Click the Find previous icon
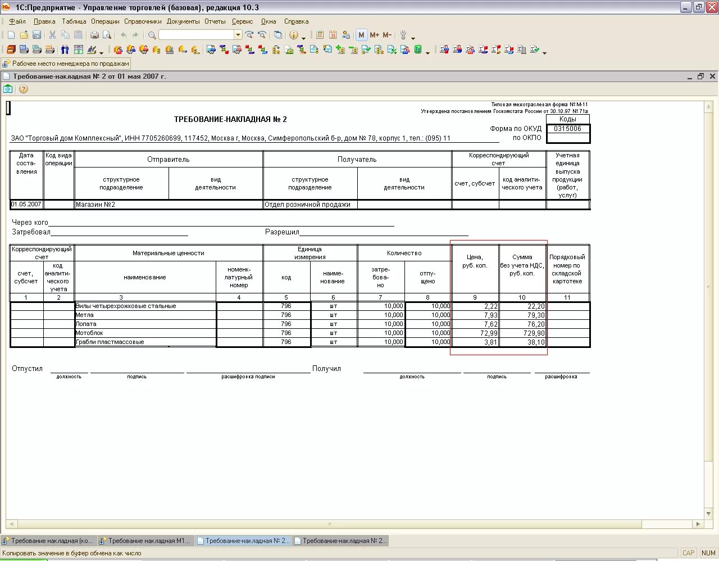 click(x=262, y=35)
